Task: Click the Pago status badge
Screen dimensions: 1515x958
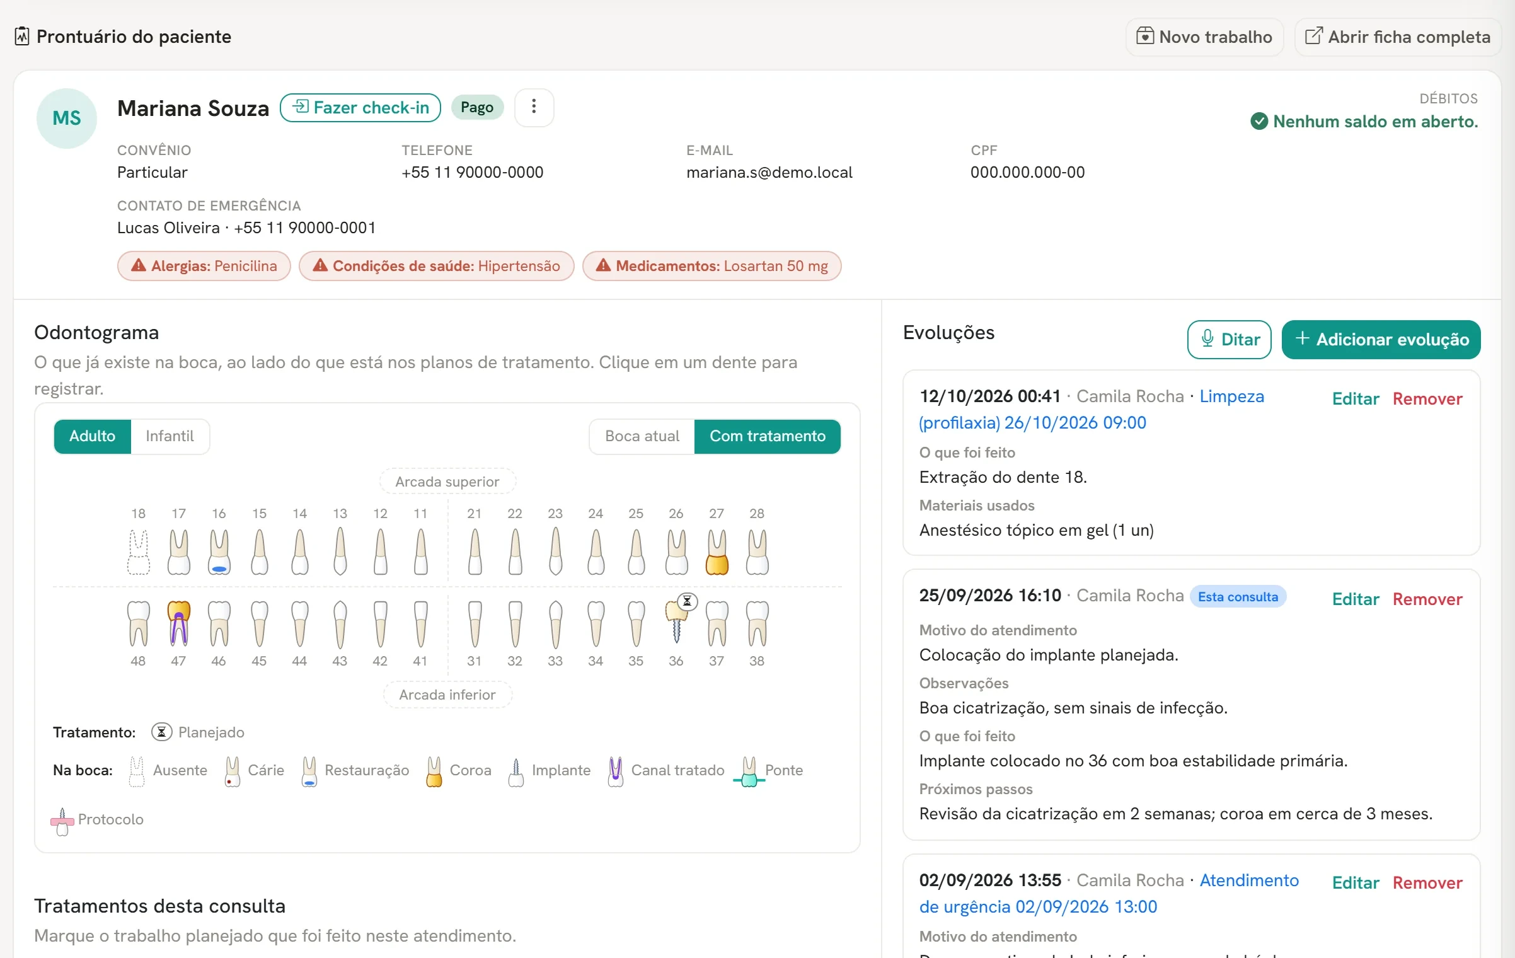Action: pos(477,107)
